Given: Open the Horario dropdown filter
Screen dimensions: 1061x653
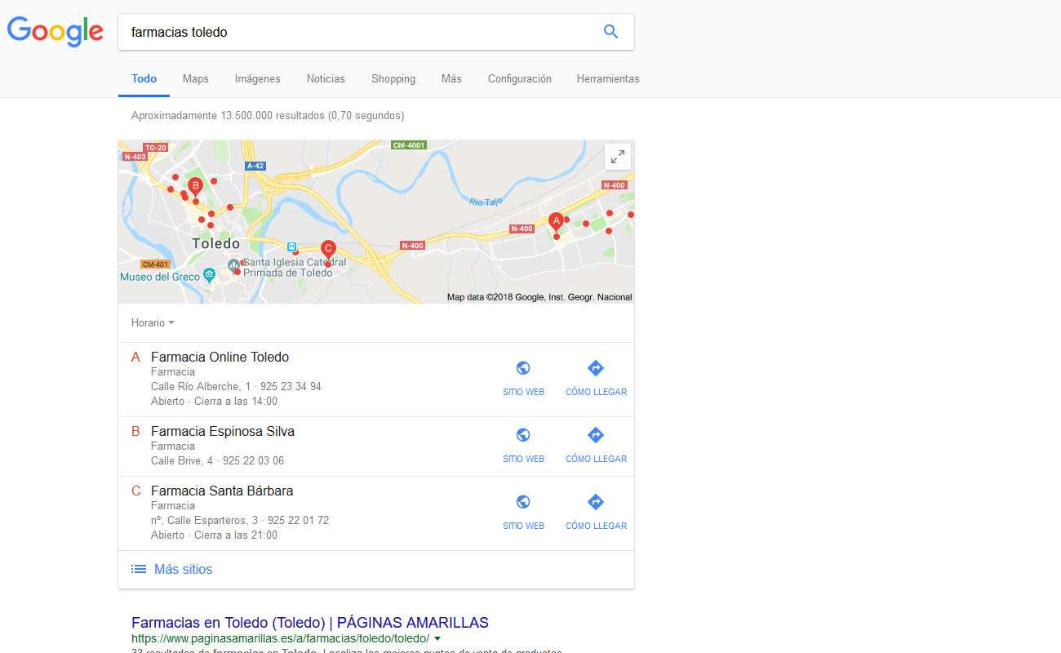Looking at the screenshot, I should tap(153, 323).
